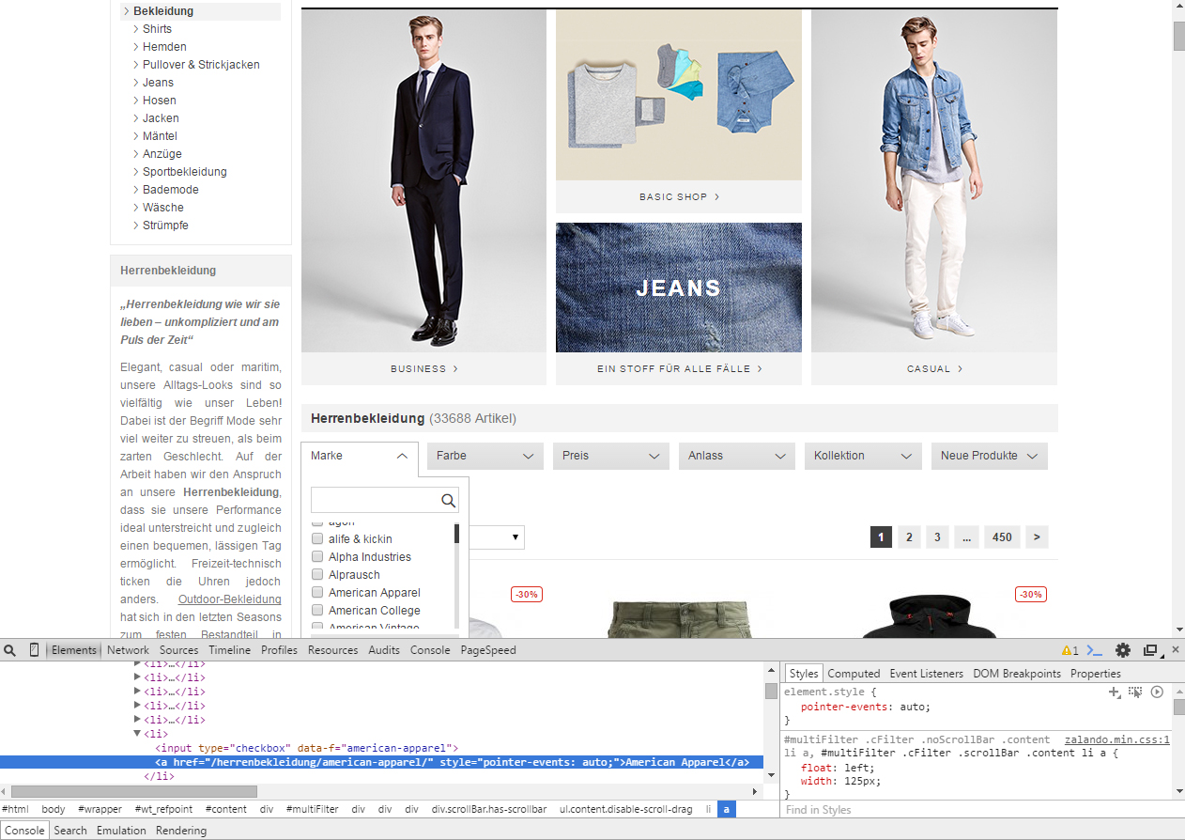Go to the Sportbekleidung category
The width and height of the screenshot is (1185, 840).
click(185, 172)
